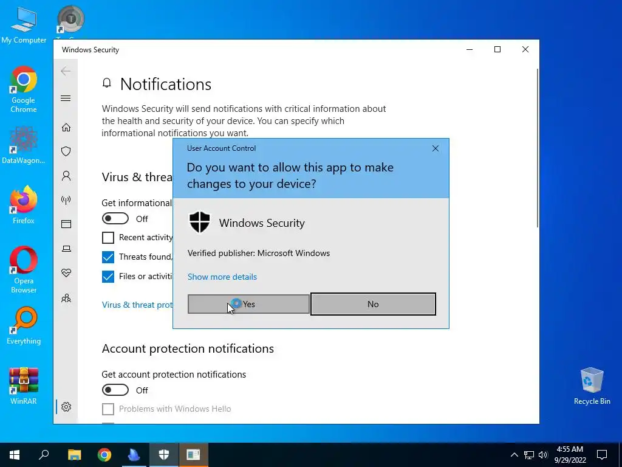
Task: Select Firefox desktop shortcut
Action: 24,205
